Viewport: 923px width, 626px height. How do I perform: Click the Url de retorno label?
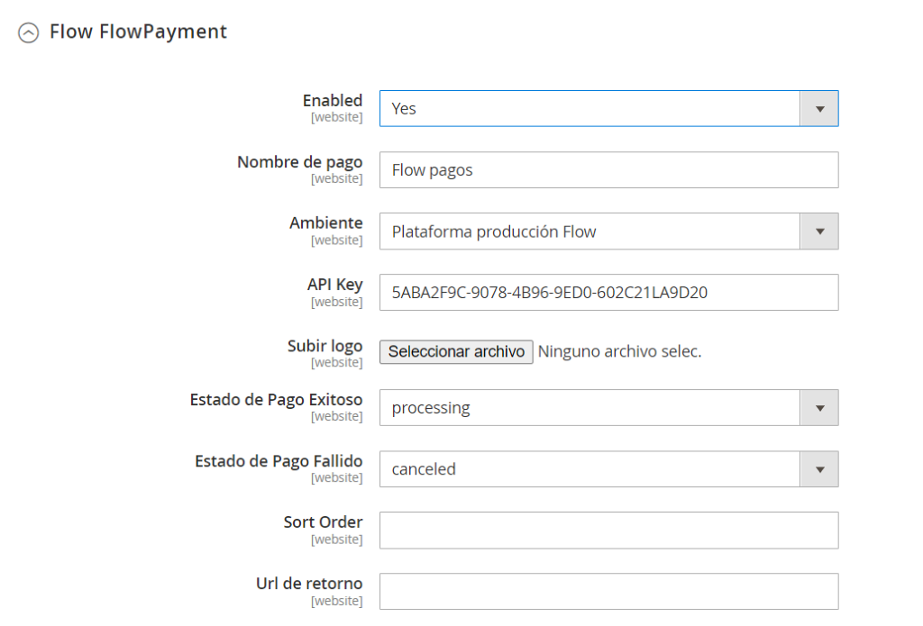tap(309, 584)
